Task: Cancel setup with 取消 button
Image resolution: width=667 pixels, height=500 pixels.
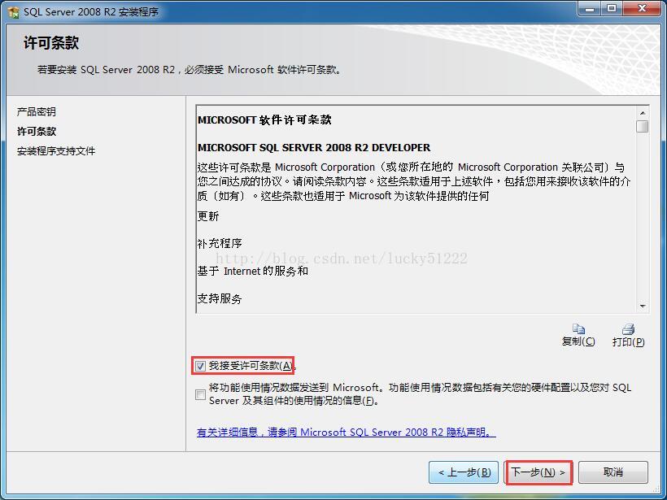Action: tap(613, 472)
